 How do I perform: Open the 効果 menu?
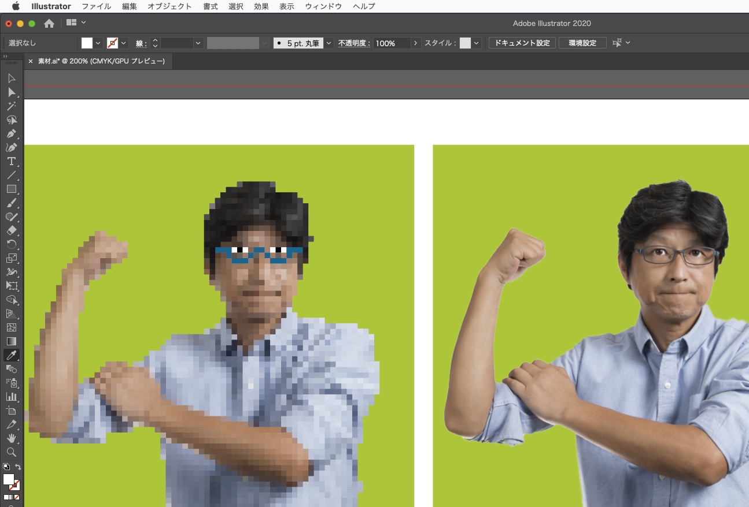[261, 6]
